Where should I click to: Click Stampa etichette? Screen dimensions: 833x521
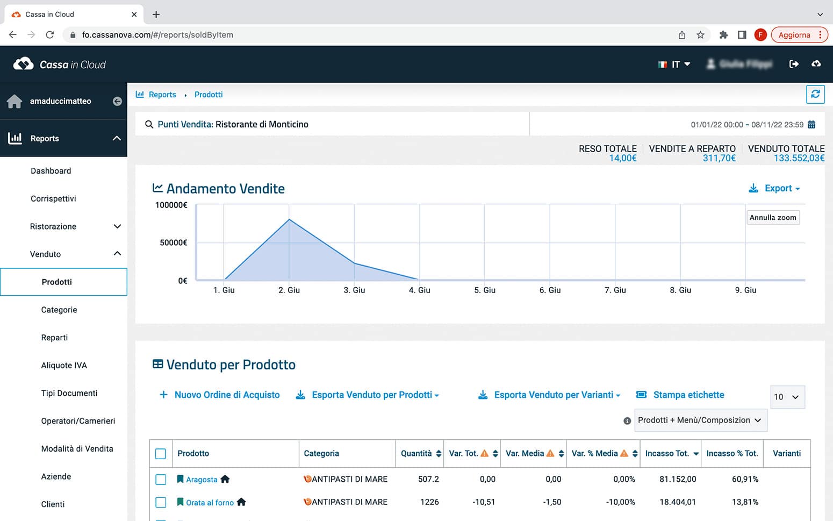click(x=680, y=395)
